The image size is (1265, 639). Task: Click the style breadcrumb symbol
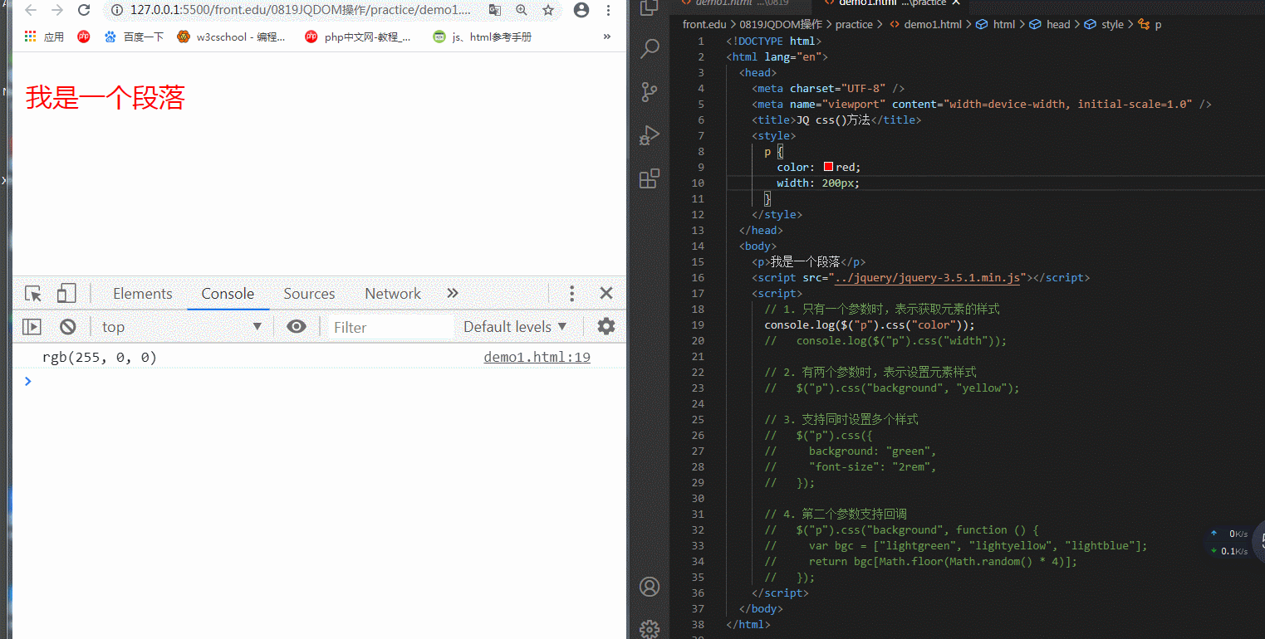click(x=1105, y=24)
